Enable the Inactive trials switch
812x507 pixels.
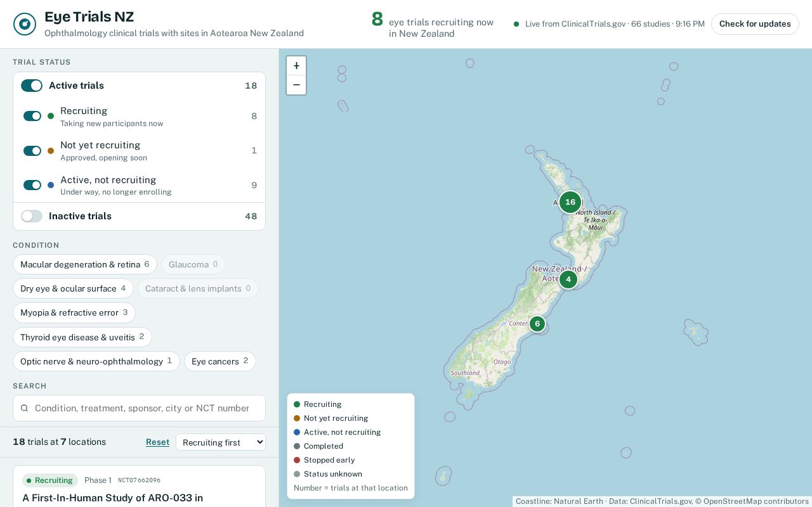(x=32, y=216)
